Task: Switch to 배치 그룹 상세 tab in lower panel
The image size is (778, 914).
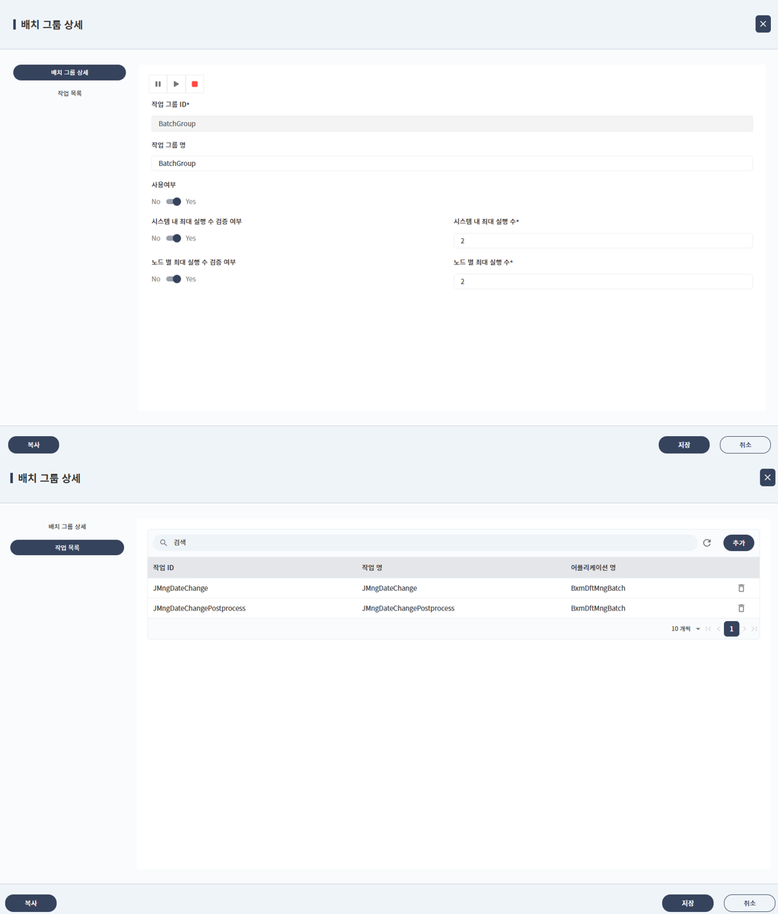Action: click(67, 527)
